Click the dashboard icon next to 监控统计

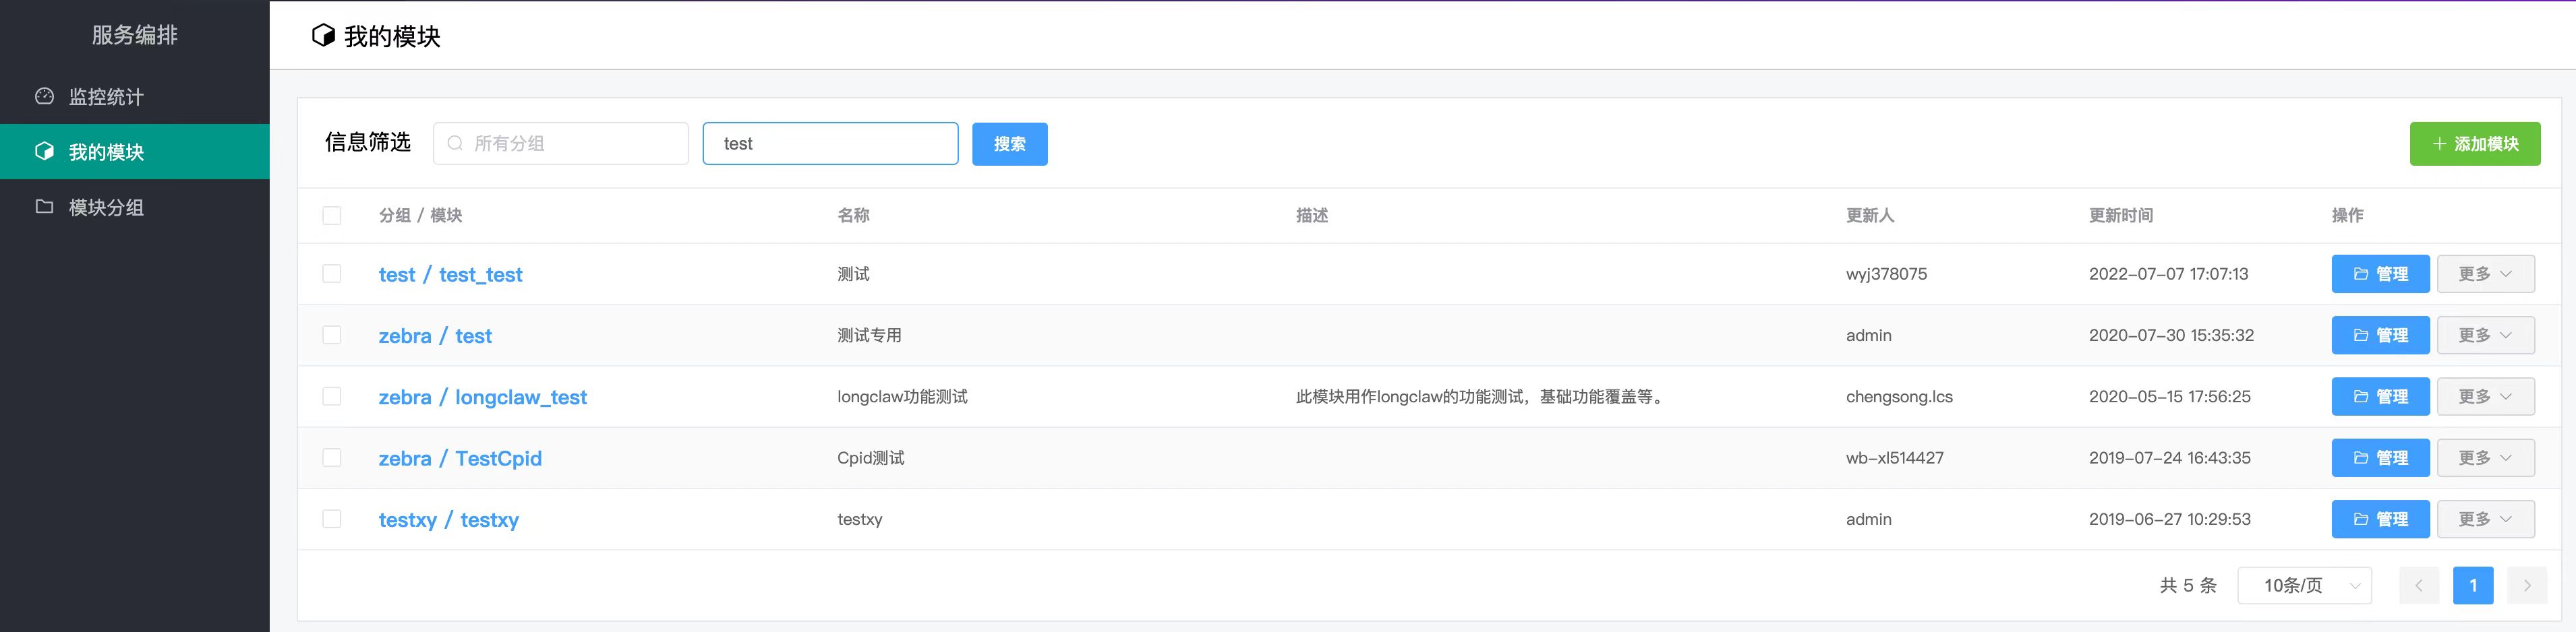coord(44,96)
